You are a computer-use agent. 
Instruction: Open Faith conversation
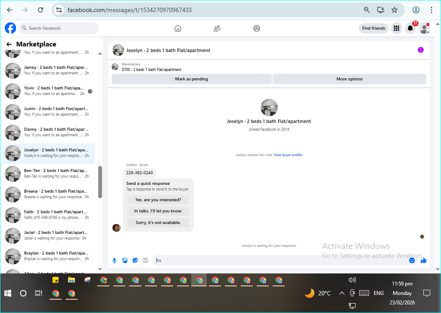click(49, 215)
